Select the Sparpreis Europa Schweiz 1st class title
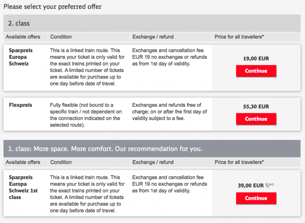The height and width of the screenshot is (223, 305). click(23, 187)
